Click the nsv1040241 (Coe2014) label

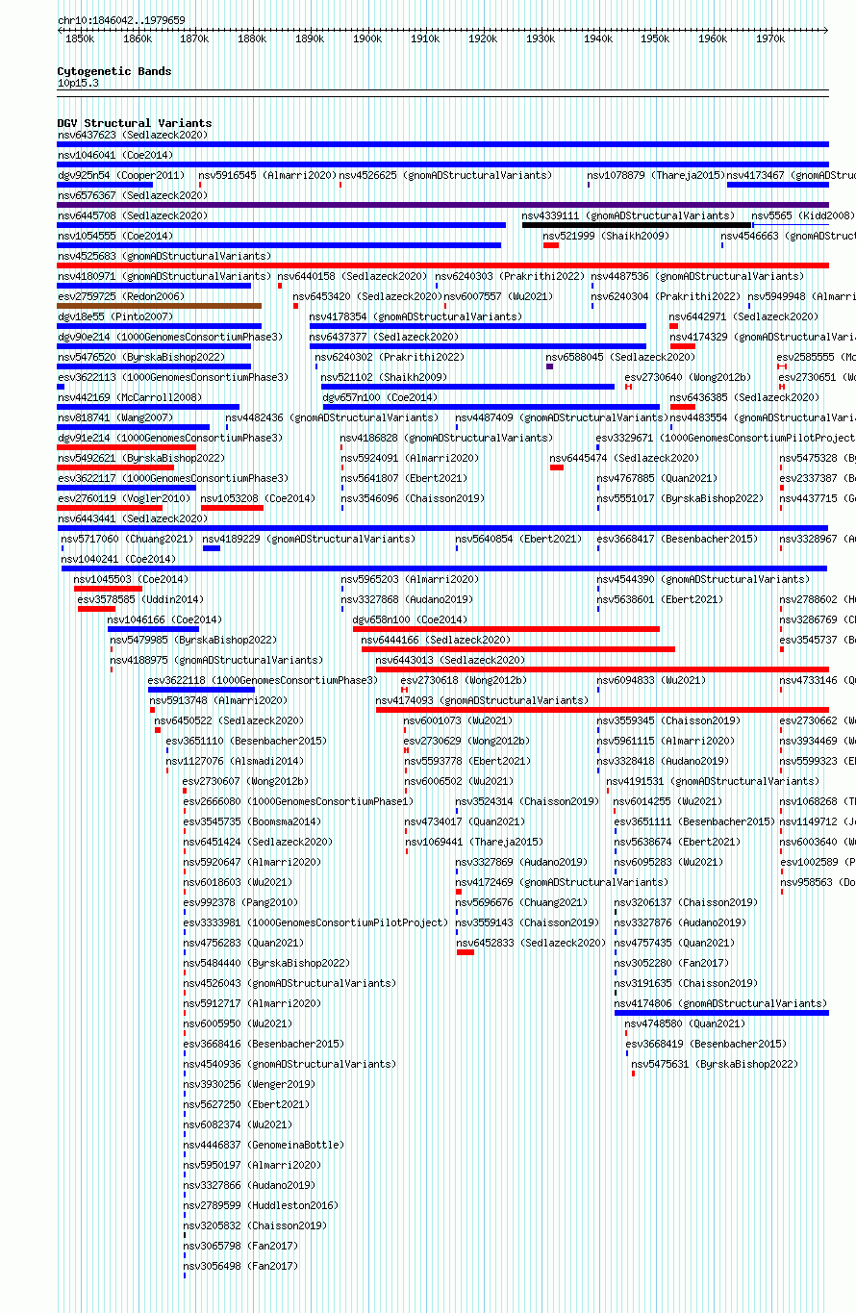pos(118,559)
